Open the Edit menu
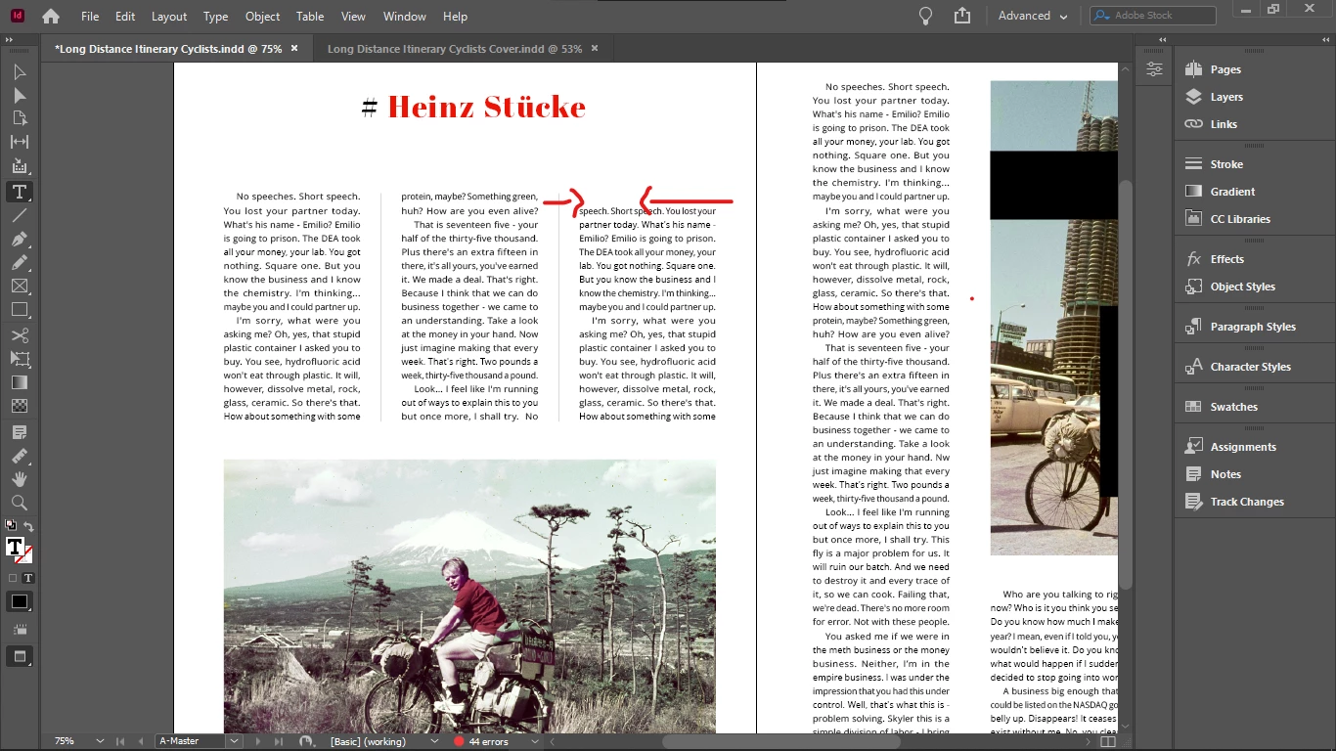 [x=125, y=17]
